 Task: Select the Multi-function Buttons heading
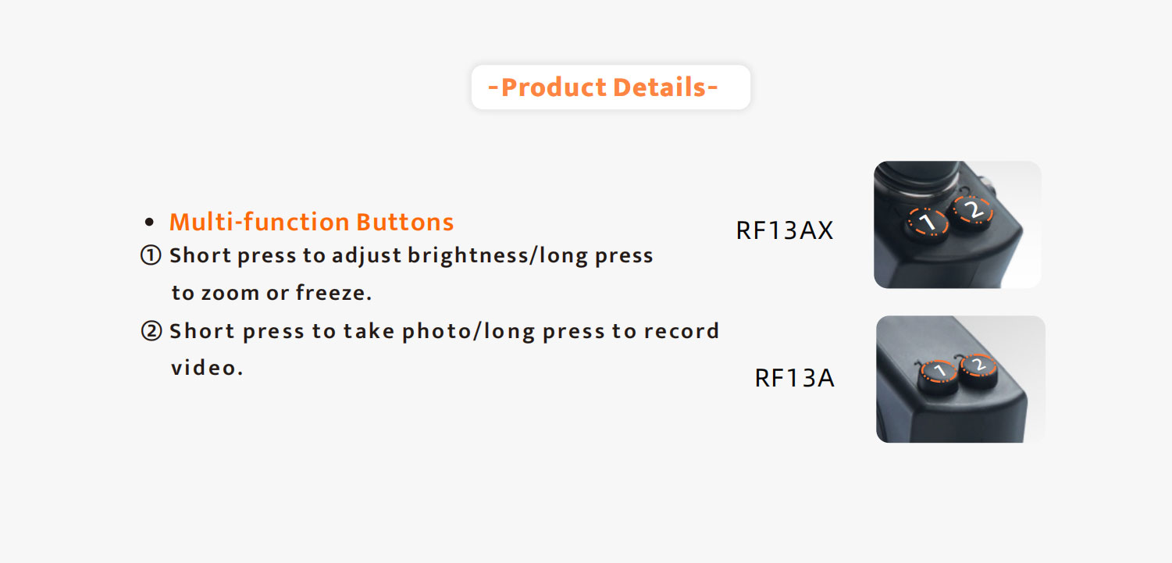pyautogui.click(x=312, y=222)
